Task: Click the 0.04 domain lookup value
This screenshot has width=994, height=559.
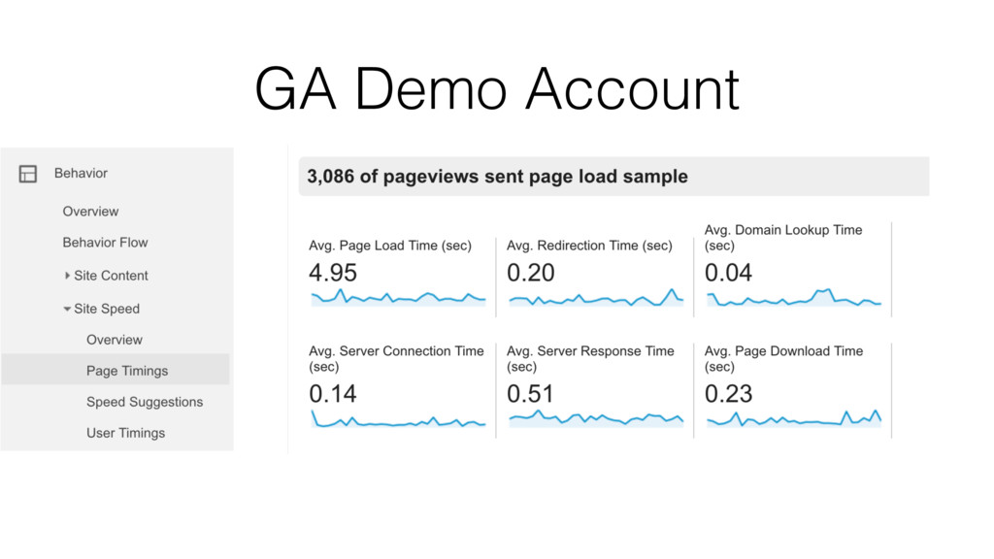Action: (728, 273)
